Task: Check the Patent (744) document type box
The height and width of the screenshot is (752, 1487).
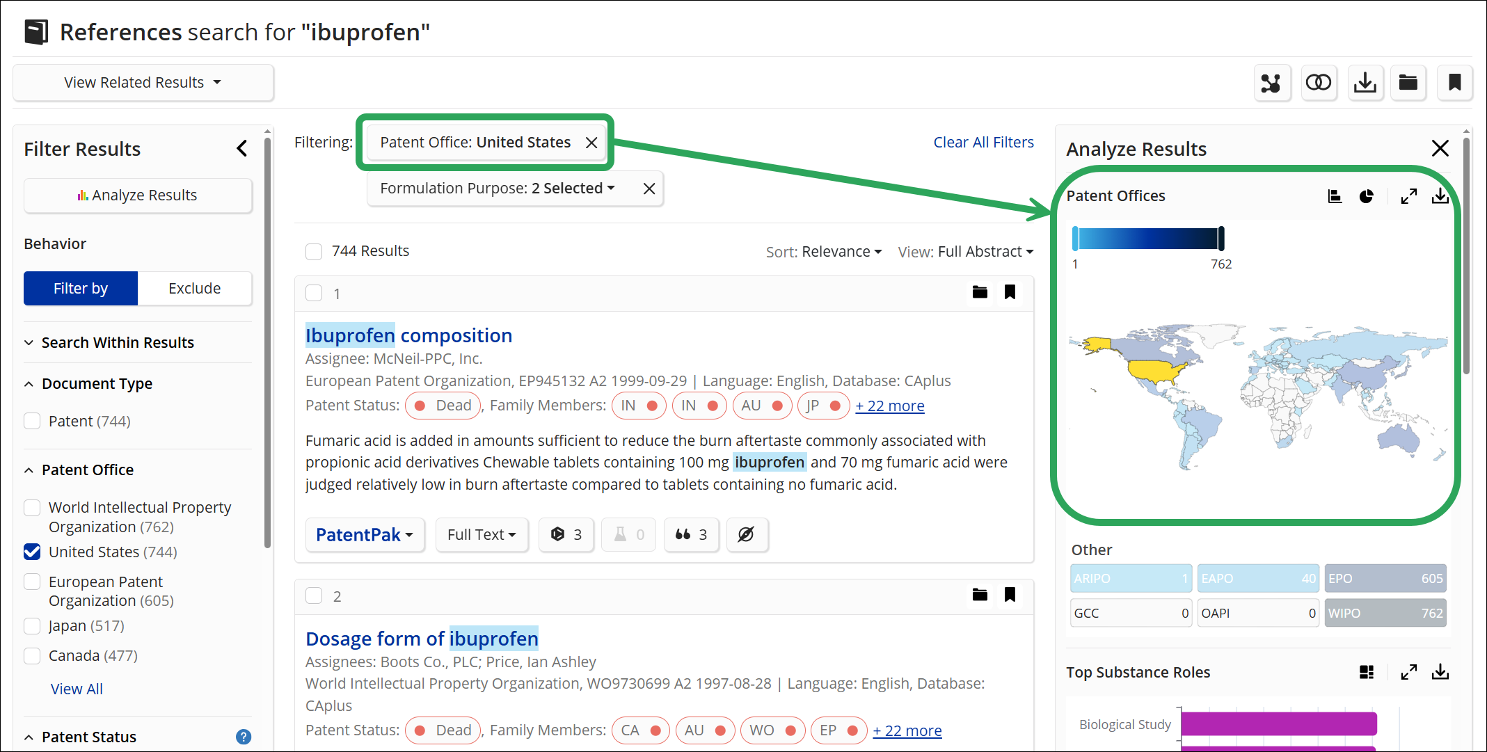Action: (x=32, y=421)
